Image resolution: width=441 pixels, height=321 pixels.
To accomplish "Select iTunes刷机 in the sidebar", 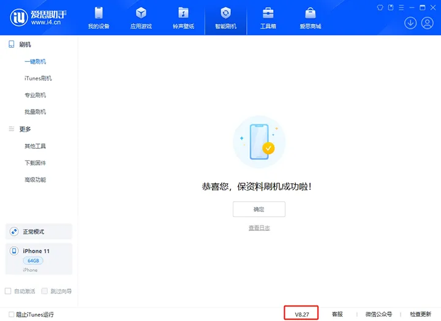I will (x=38, y=78).
